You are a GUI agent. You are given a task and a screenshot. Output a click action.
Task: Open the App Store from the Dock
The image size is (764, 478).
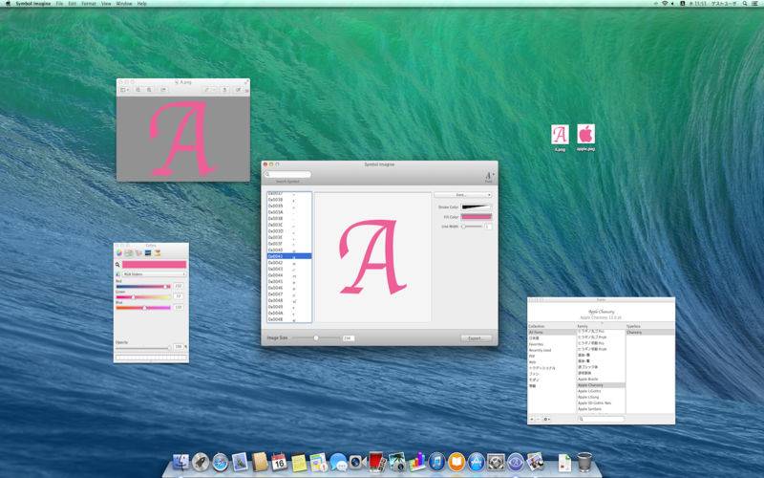tap(476, 462)
